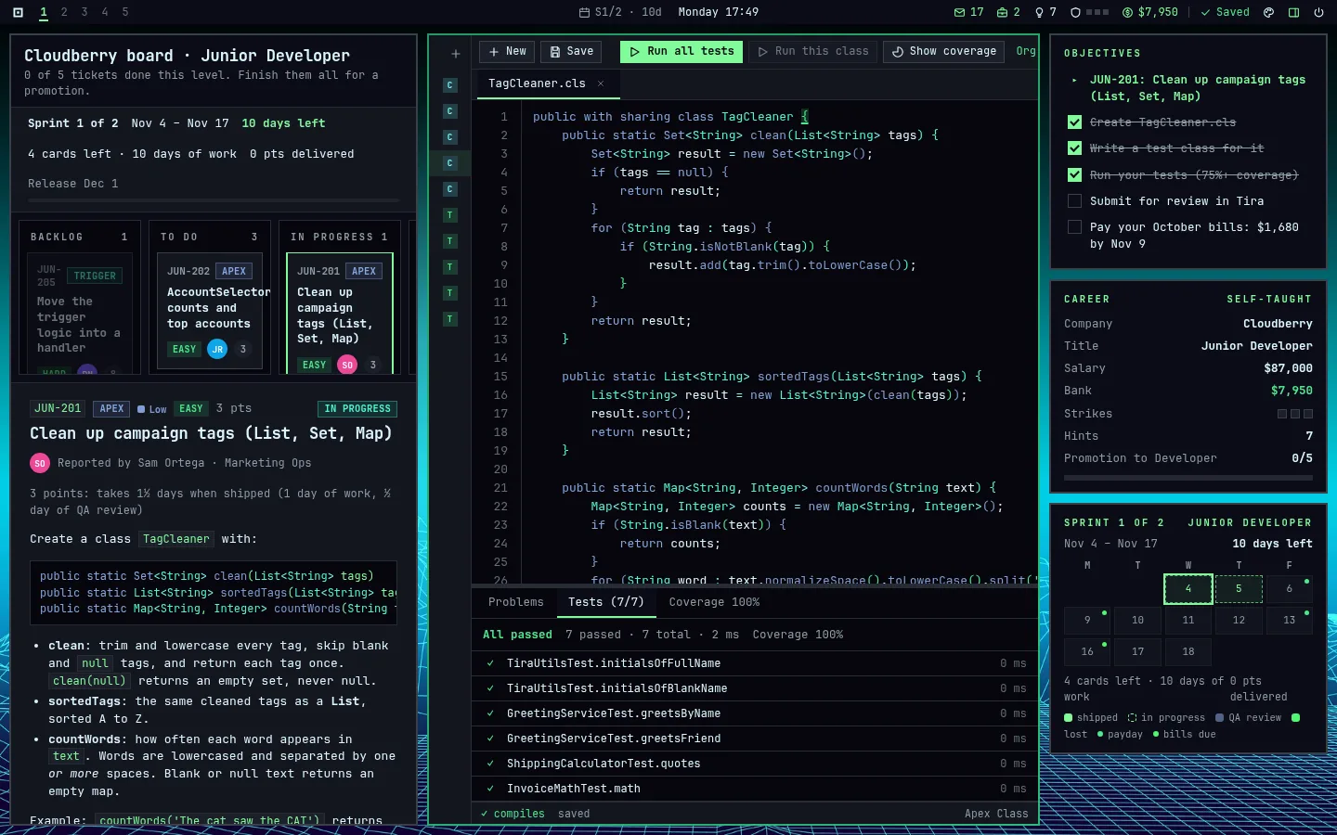
Task: Close the TagCleaner.cls editor tab
Action: (x=601, y=83)
